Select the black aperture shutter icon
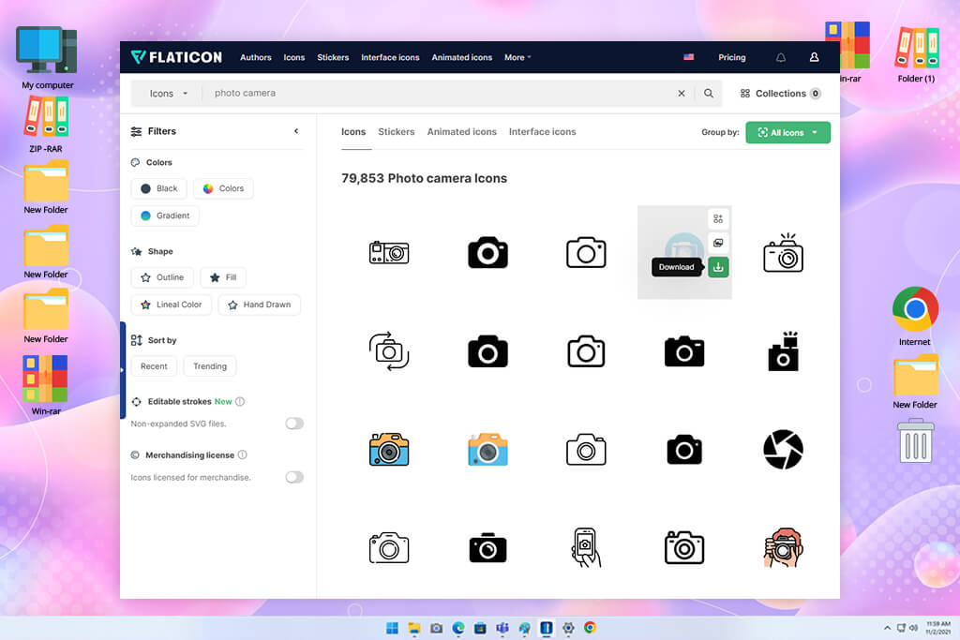Screen dimensions: 960x640 (x=783, y=450)
